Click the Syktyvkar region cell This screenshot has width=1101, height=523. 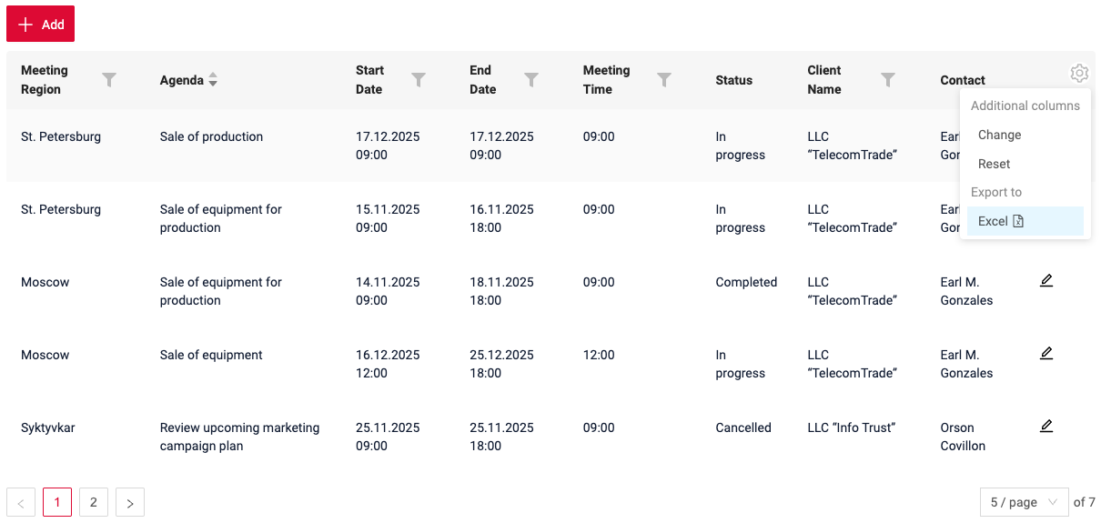pyautogui.click(x=48, y=427)
